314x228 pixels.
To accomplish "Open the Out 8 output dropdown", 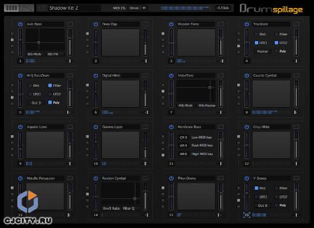I will 263,206.
